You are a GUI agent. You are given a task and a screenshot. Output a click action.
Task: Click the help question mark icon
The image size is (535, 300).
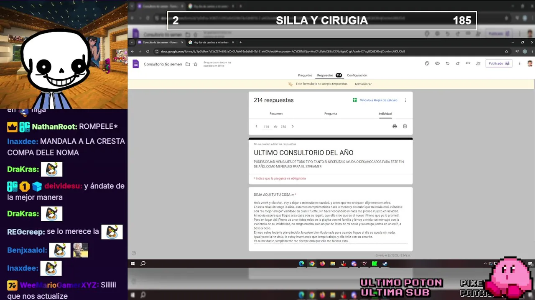pos(134,253)
